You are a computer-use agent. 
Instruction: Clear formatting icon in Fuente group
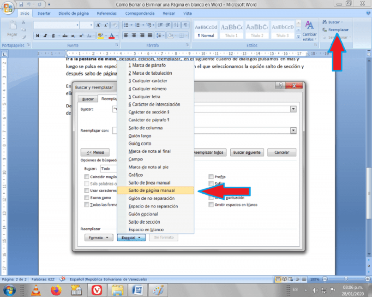pos(115,25)
